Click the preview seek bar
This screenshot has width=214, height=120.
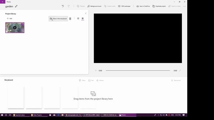[138, 70]
